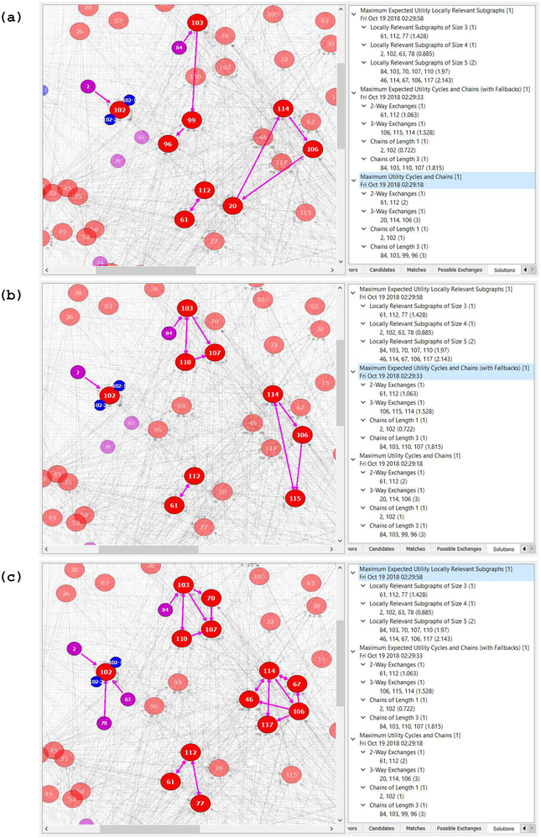Click graph horizontal scroll-left arrow in panel (b)

(x=47, y=549)
